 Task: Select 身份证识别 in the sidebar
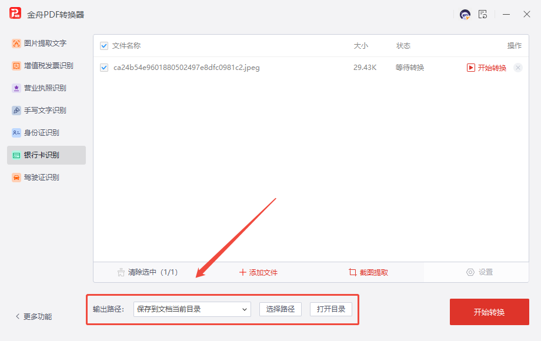click(x=46, y=133)
